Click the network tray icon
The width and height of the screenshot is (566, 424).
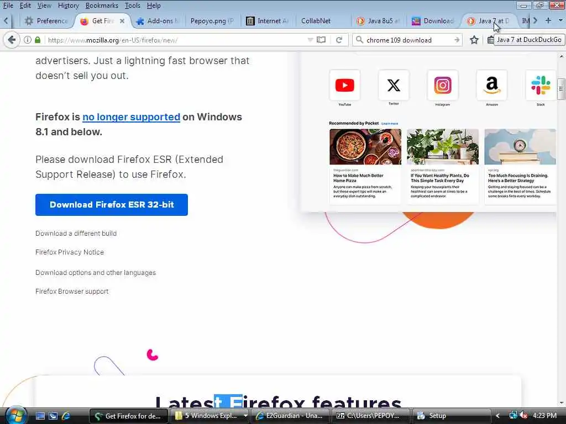coord(513,416)
